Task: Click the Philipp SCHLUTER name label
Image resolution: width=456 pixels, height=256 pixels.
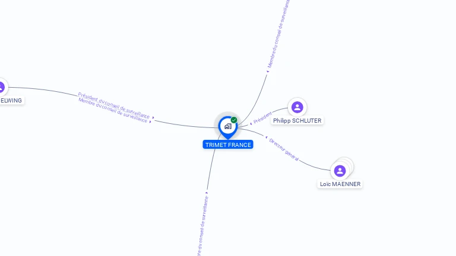Action: point(297,120)
